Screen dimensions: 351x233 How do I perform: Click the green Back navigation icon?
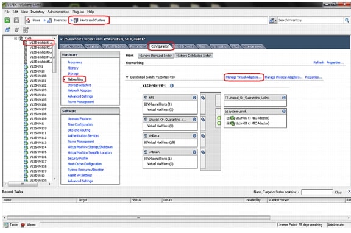point(7,20)
